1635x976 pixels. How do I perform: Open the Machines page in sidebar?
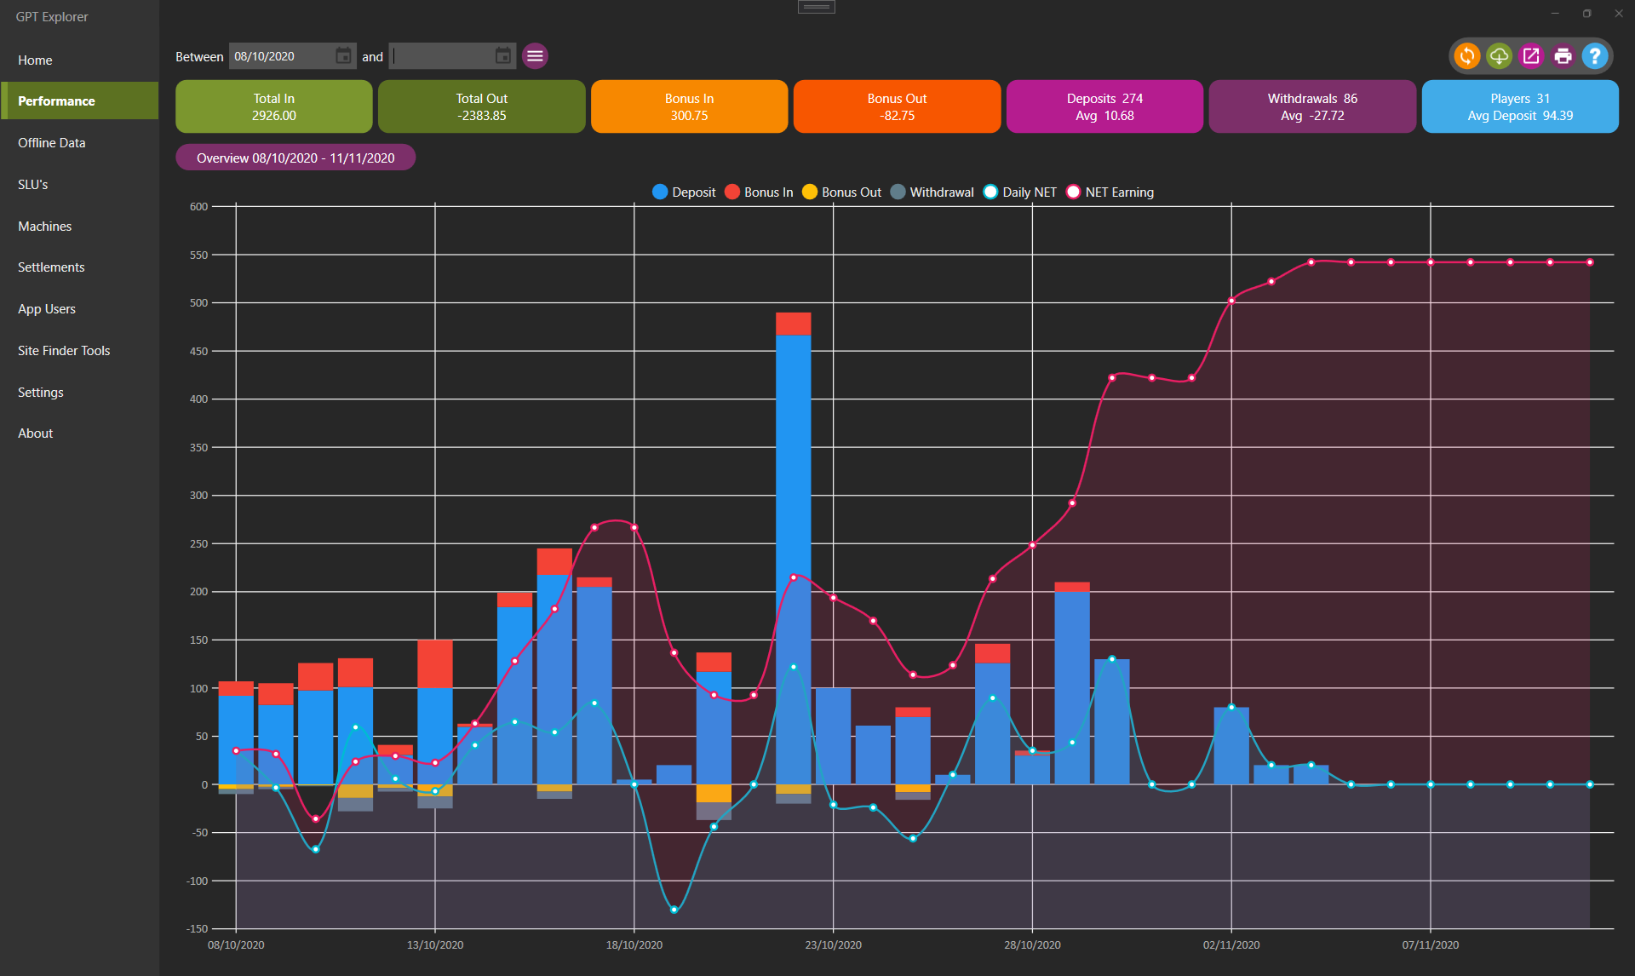click(x=45, y=227)
